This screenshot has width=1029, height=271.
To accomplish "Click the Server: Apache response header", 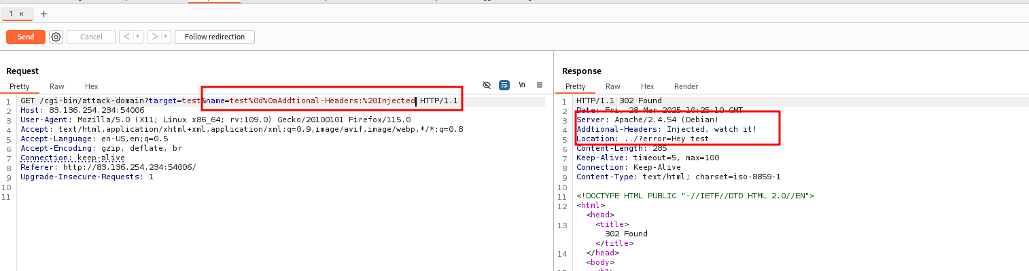I will tap(647, 120).
